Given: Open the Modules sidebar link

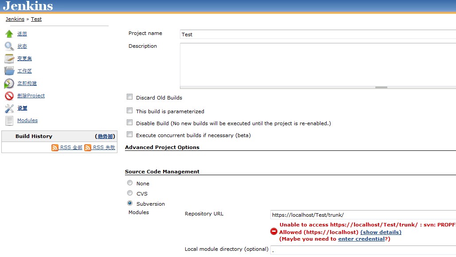Looking at the screenshot, I should (27, 120).
